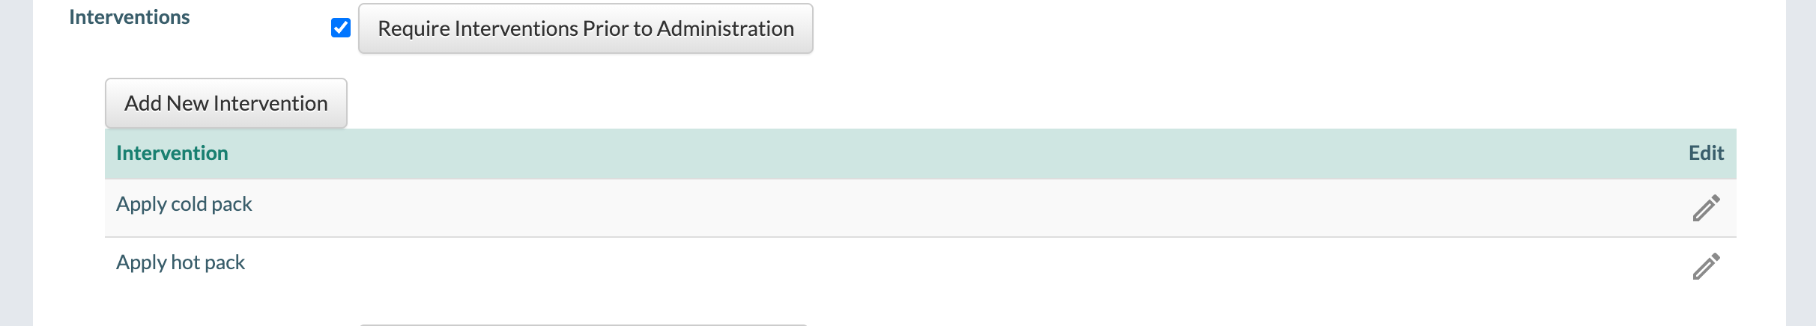Open the editor for the cold pack entry
Screen dimensions: 1816x326
(x=1706, y=209)
